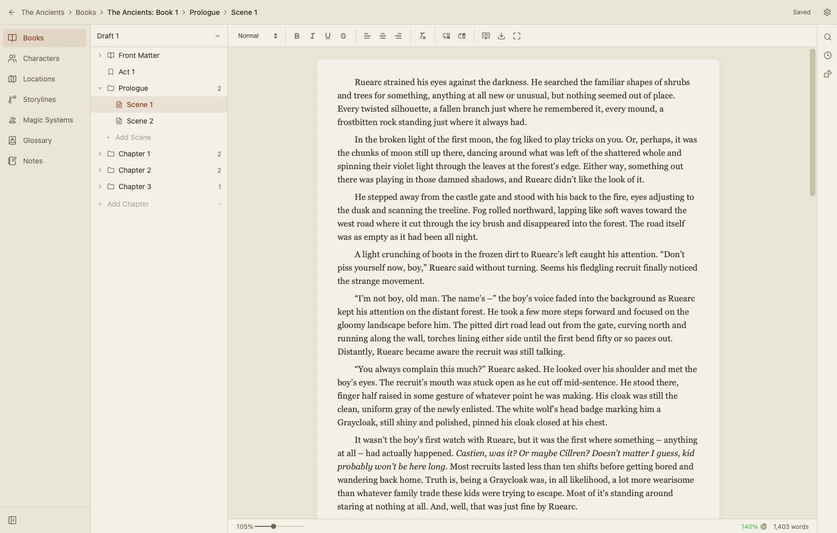The height and width of the screenshot is (533, 837).
Task: Select Scene 1 in Prologue
Action: (x=159, y=105)
